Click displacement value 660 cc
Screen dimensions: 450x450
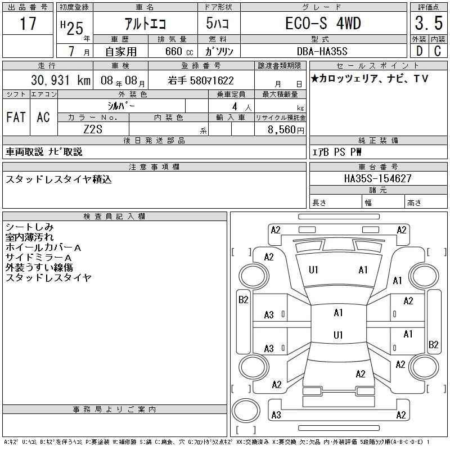pos(179,51)
